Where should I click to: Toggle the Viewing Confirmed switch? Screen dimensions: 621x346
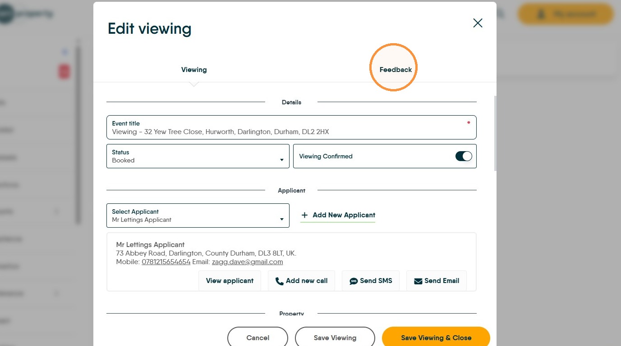pyautogui.click(x=464, y=156)
